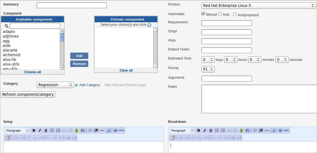Viewport: 317px width, 153px height.
Task: Click Bold in the Setup editor toolbar
Action: point(34,131)
